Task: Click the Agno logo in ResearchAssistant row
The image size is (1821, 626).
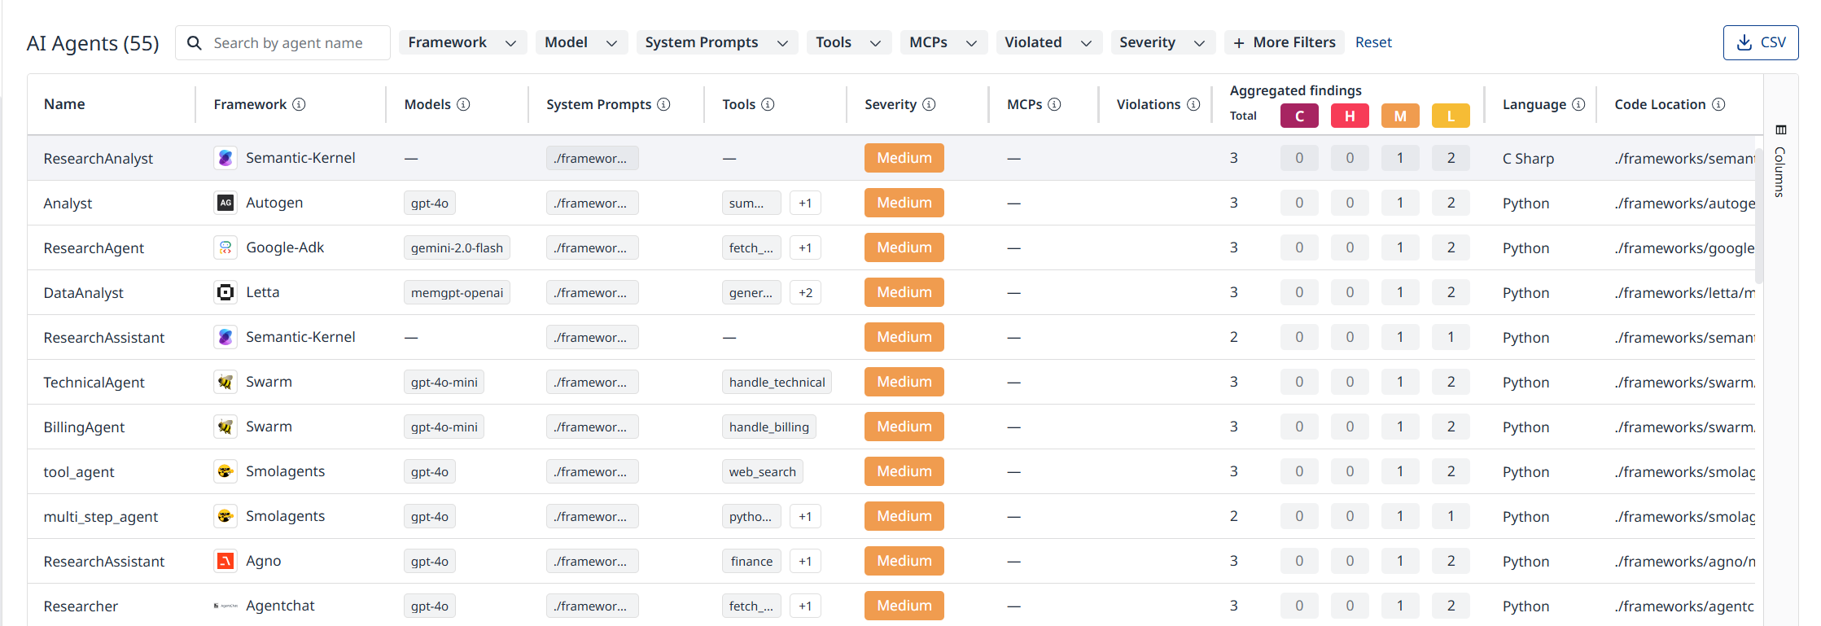Action: (225, 561)
